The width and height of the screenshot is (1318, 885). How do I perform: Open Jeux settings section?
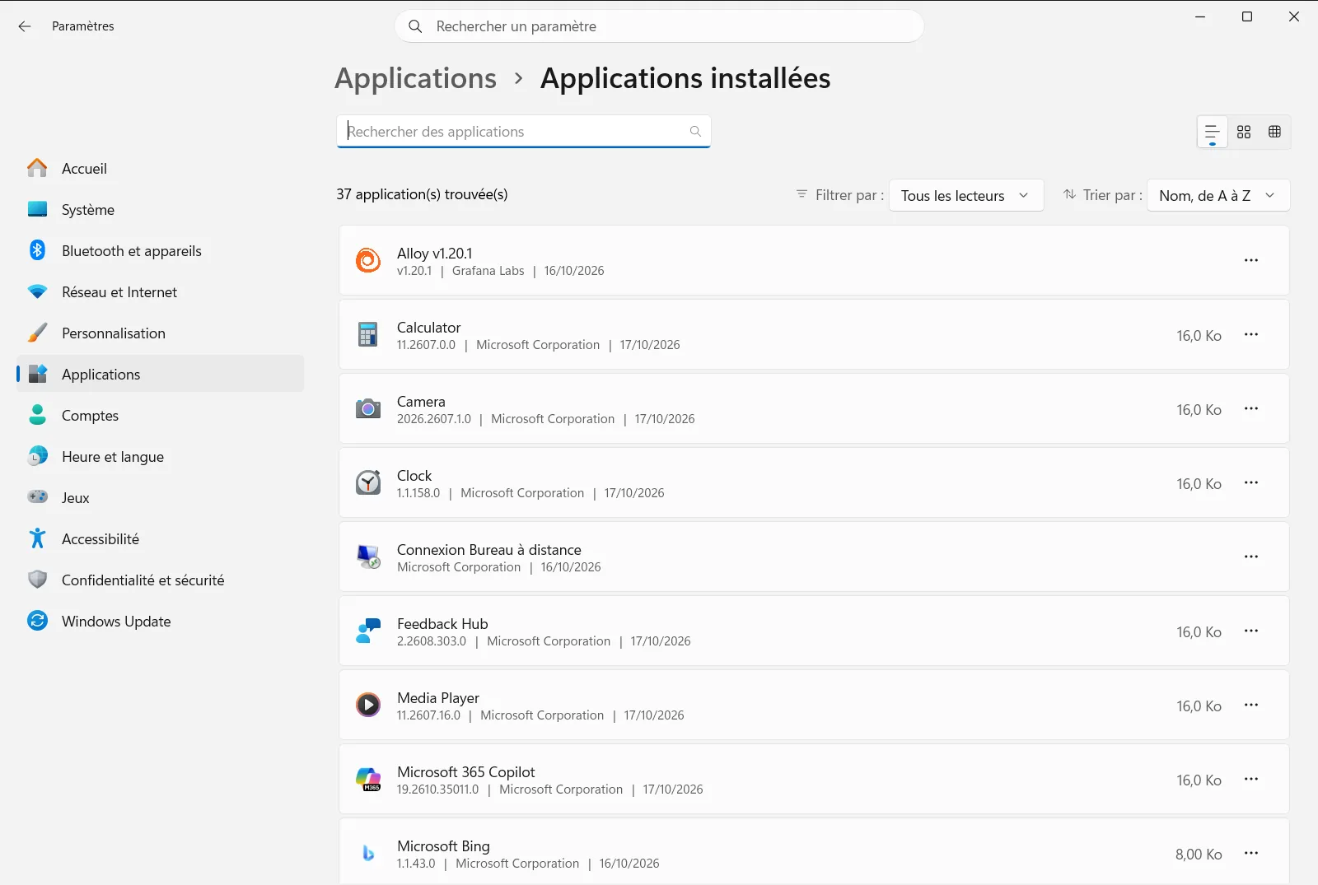pos(161,497)
